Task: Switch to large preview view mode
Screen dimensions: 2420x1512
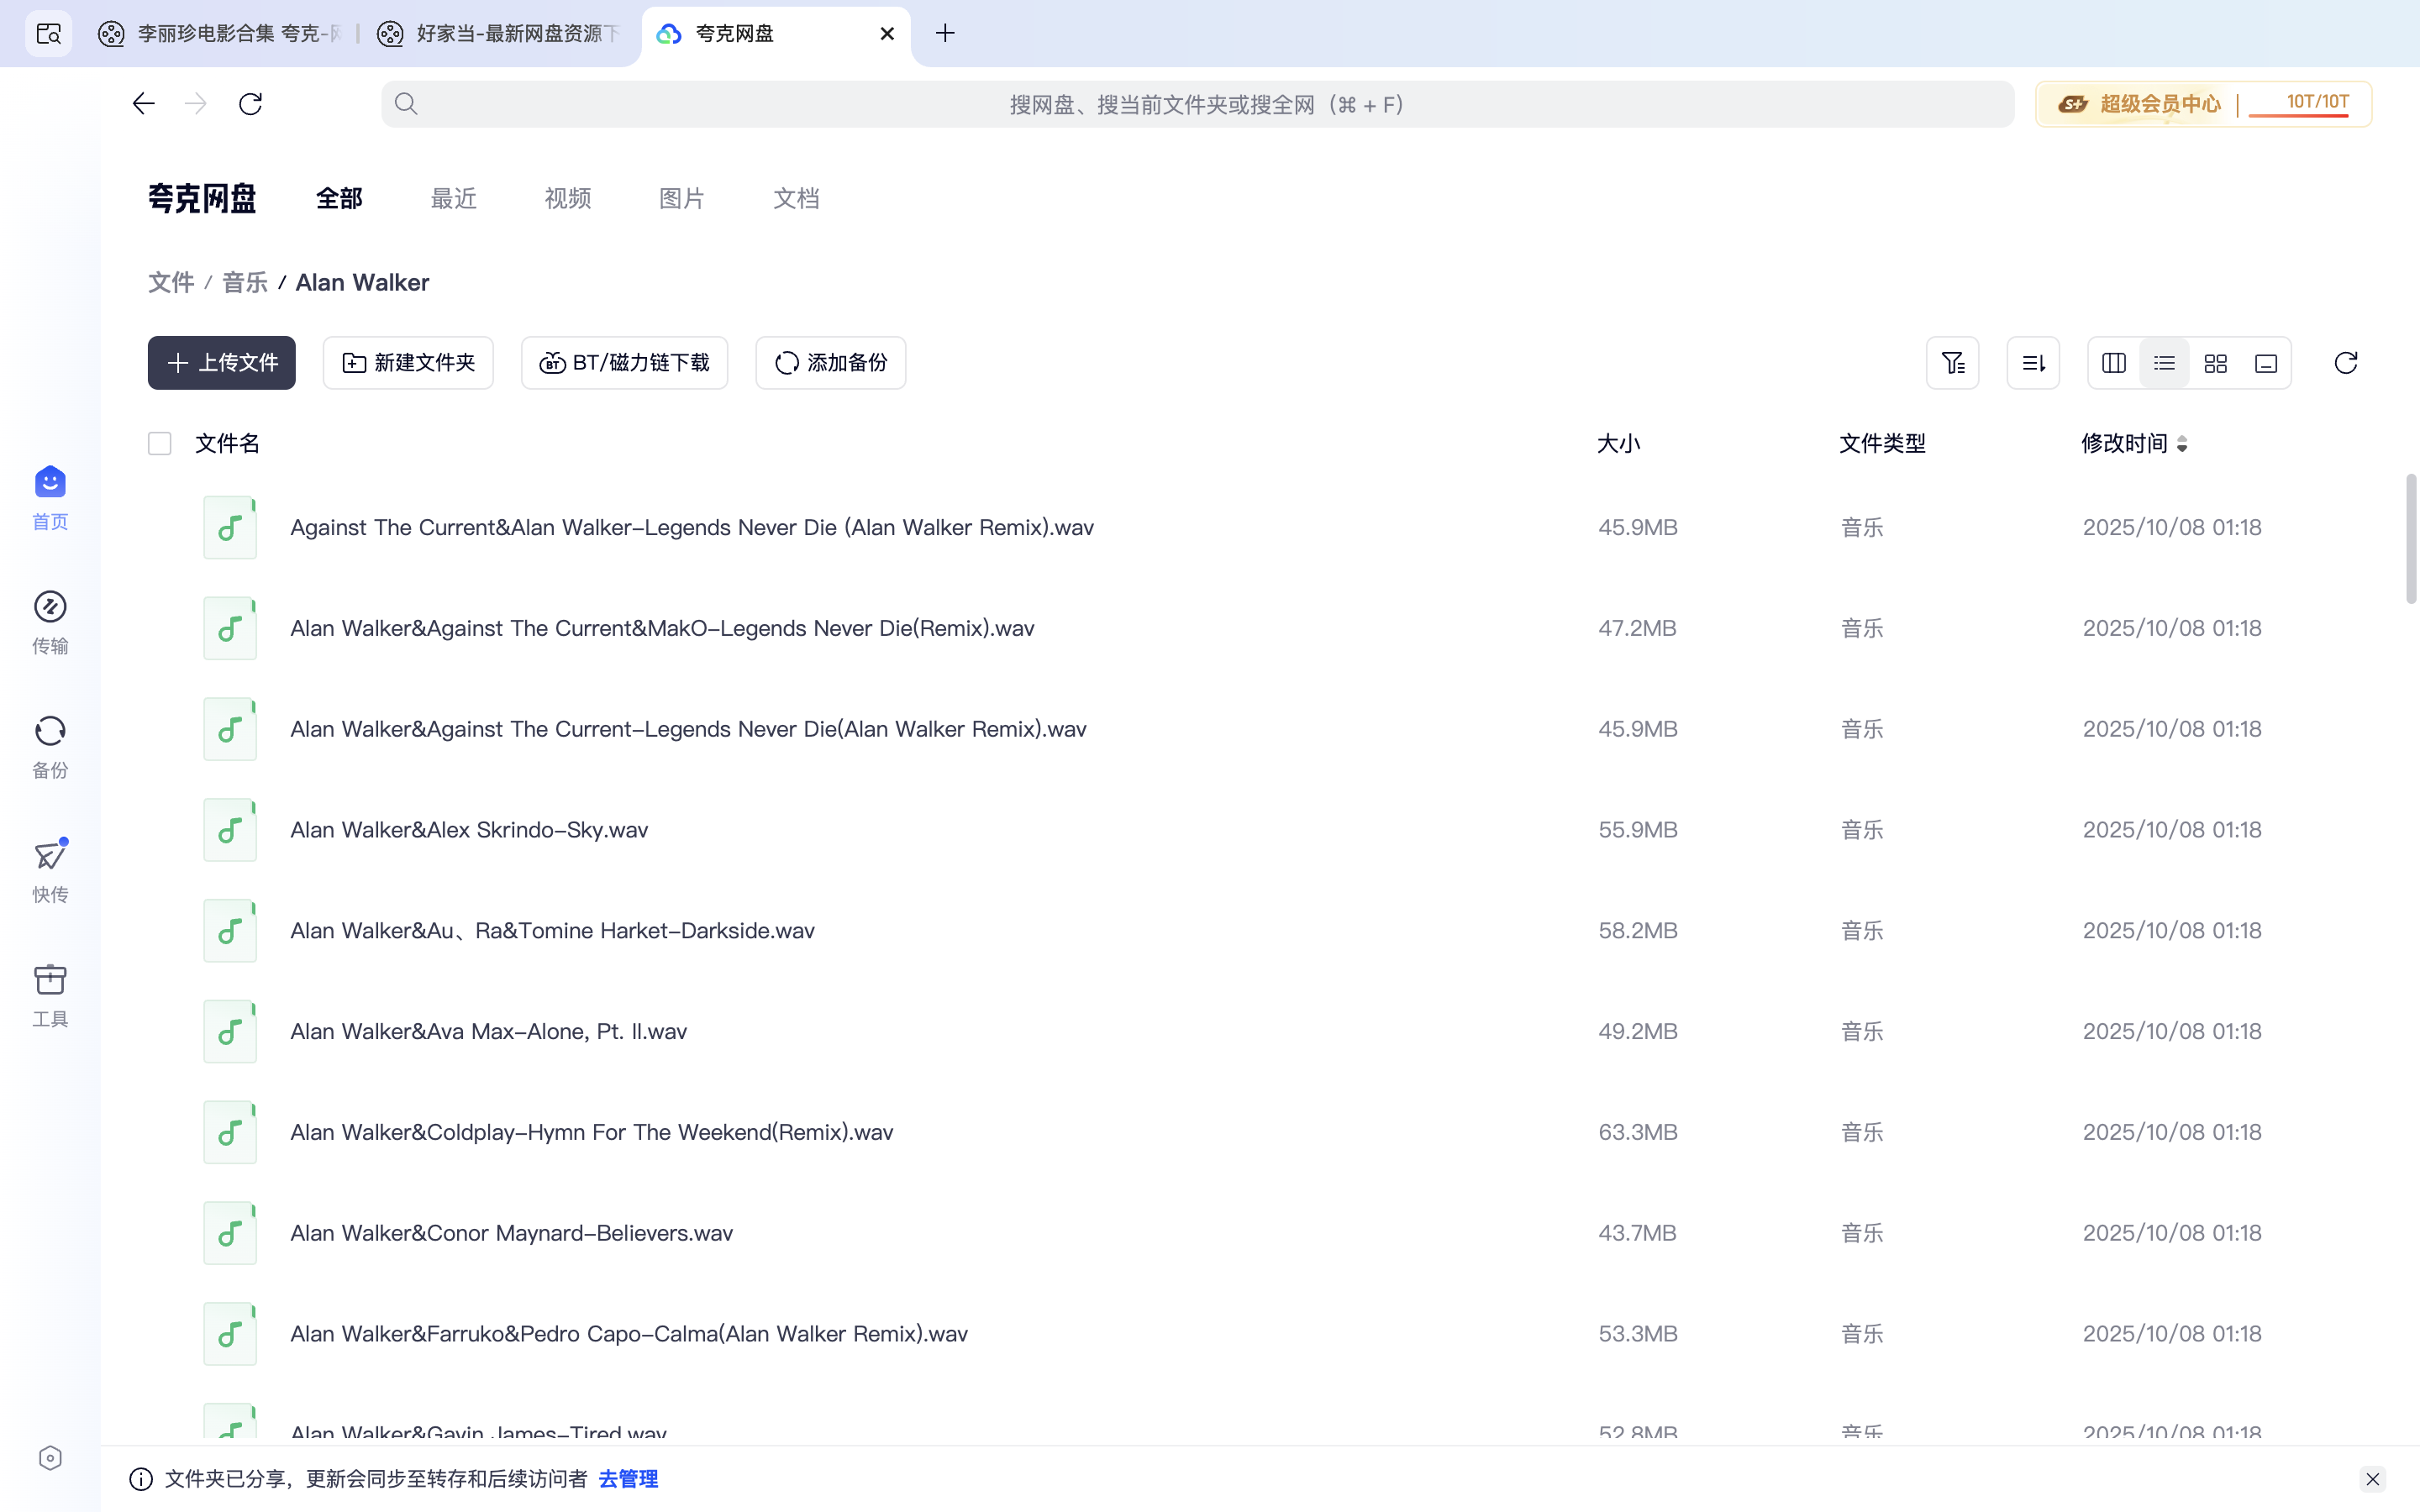Action: point(2266,363)
